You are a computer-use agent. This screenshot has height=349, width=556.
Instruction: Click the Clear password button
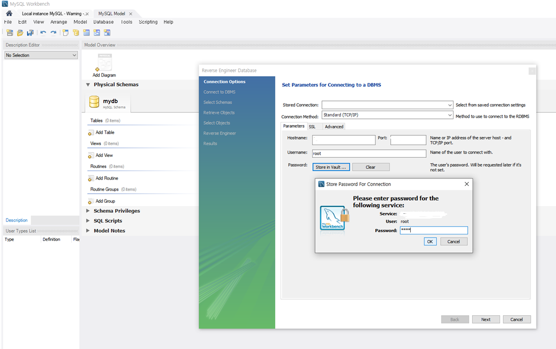point(371,167)
